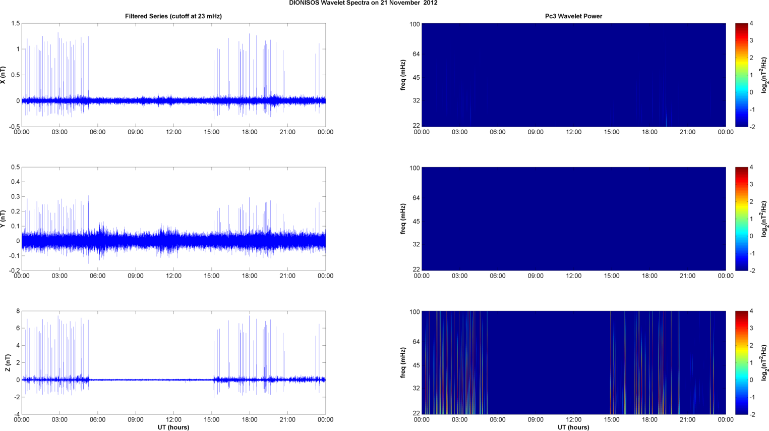Click '21:00' under the bottom wavelet spectrum
Viewport: 769px width, 431px height.
(688, 420)
